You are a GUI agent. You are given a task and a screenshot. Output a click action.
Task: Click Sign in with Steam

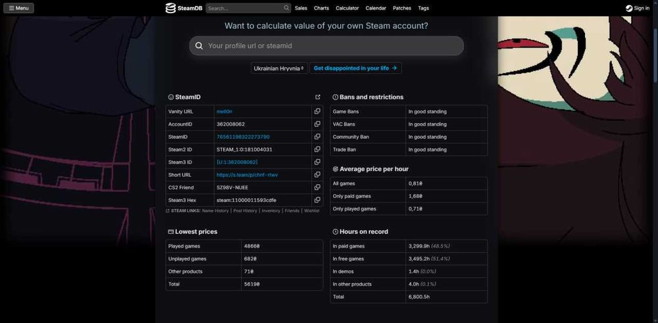click(x=638, y=8)
